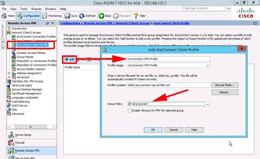Viewport: 260px width, 159px height.
Task: Select AnyConnect Client Profile tree item
Action: tap(32, 45)
